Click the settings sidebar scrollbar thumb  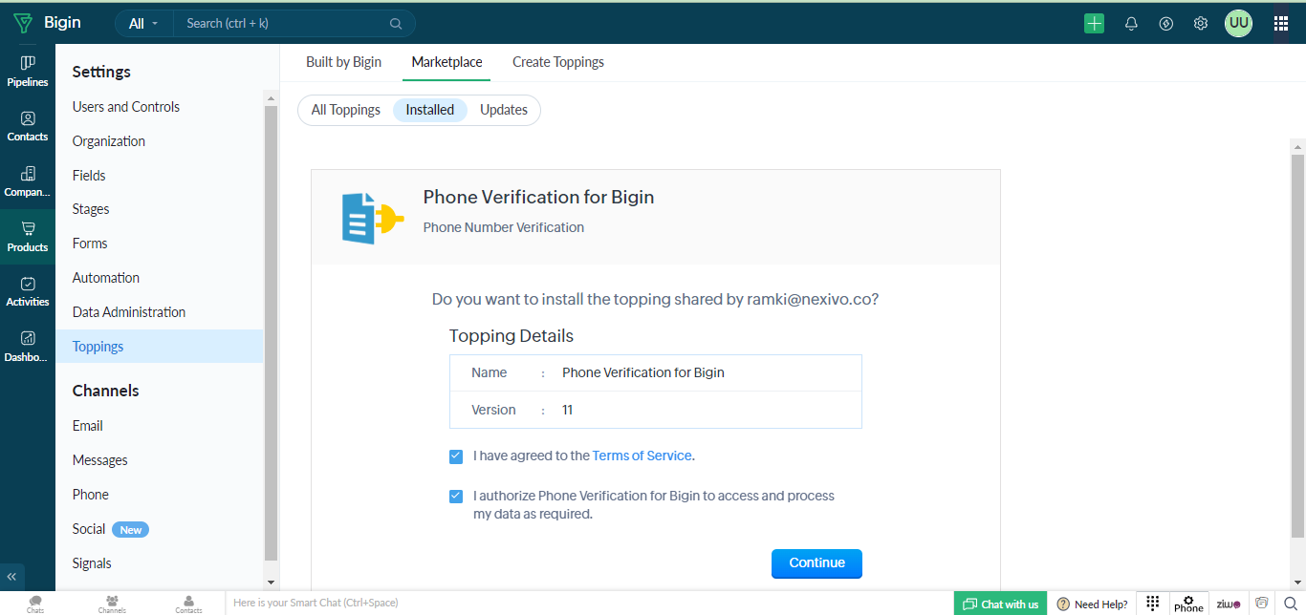[x=271, y=332]
